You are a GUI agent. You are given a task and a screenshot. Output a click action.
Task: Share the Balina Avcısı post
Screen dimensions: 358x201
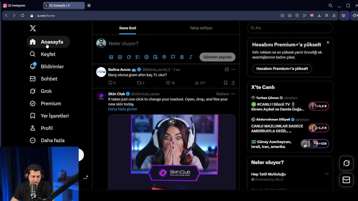[233, 83]
